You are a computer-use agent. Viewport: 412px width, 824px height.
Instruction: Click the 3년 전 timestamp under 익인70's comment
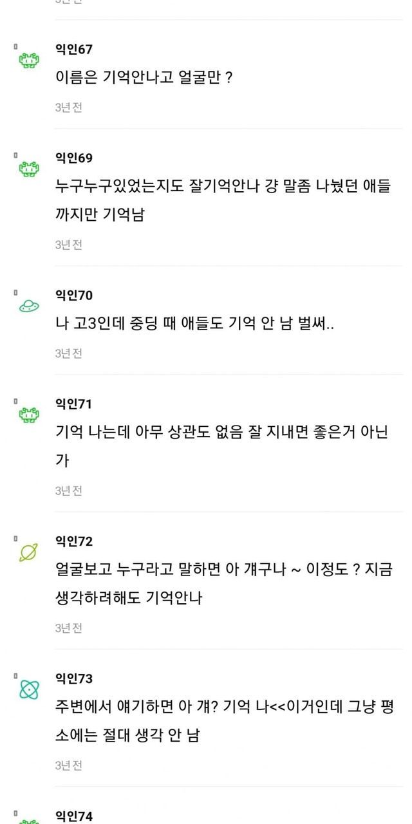click(x=68, y=353)
